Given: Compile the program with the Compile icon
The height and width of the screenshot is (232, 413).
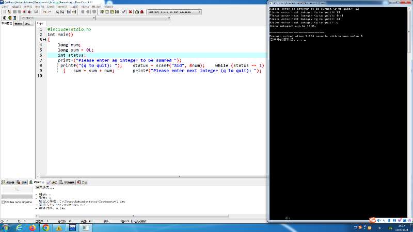Looking at the screenshot, I should (x=102, y=12).
